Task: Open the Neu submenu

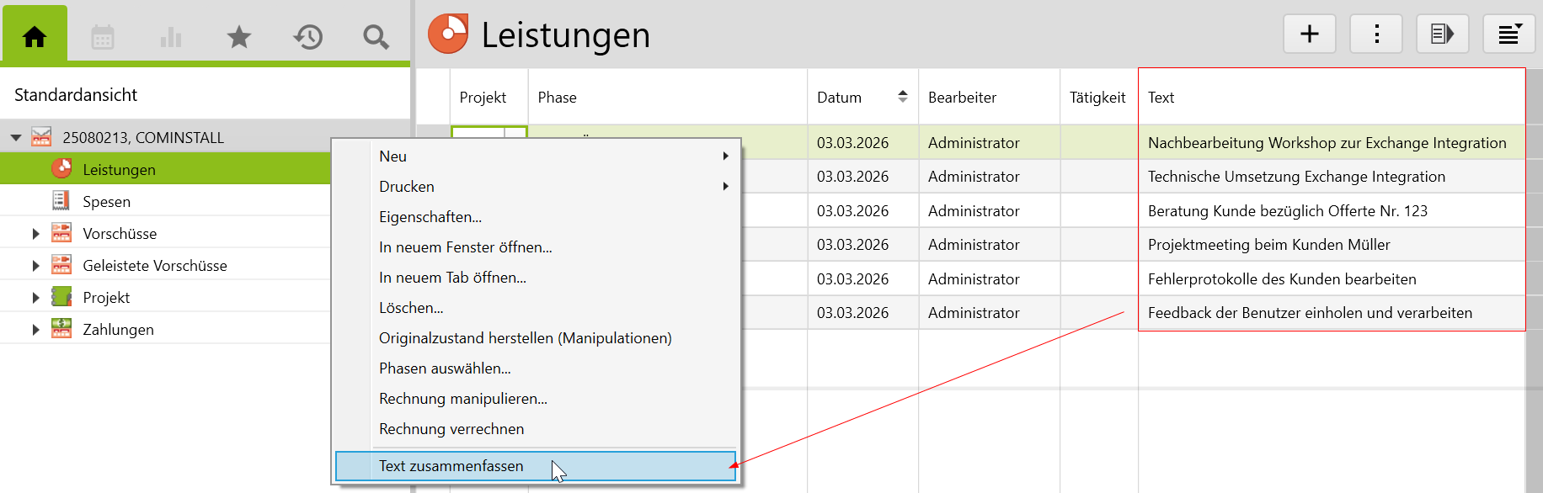Action: pyautogui.click(x=393, y=156)
